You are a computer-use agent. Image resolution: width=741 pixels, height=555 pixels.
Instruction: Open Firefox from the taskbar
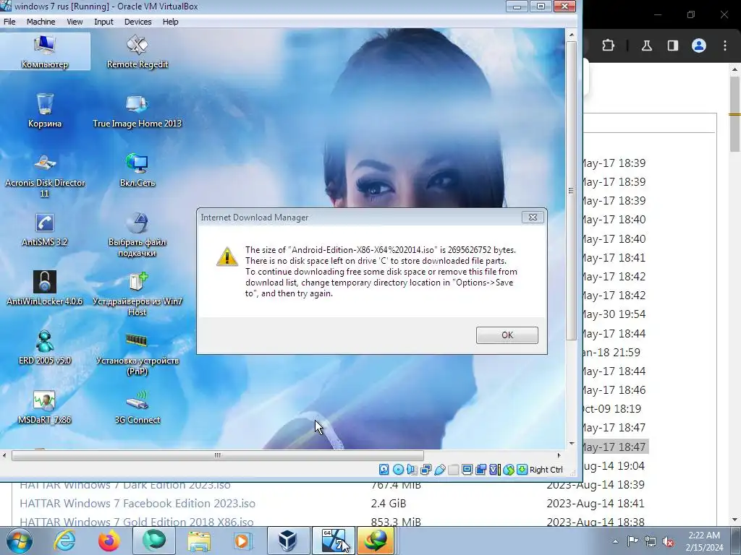[109, 541]
